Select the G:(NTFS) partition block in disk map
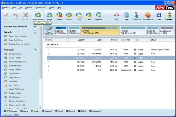176x117 pixels. coord(153,30)
